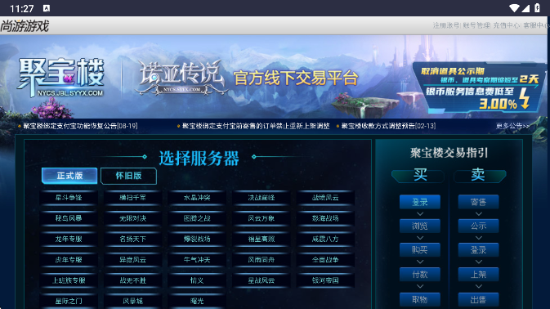
Task: Select the 战无不胜 server
Action: [x=132, y=280]
